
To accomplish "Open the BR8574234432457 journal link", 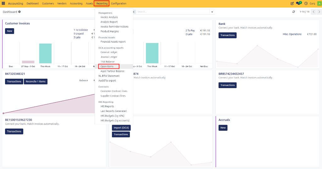I will coord(231,74).
